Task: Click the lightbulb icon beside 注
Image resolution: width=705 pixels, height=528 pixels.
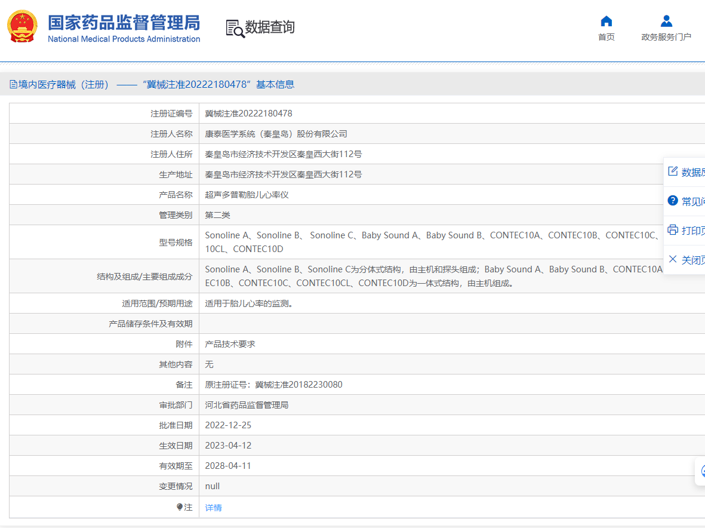Action: [180, 507]
